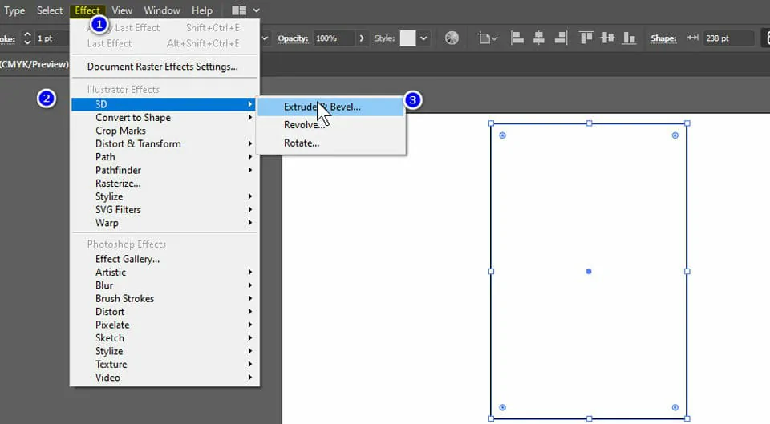Select the 3D submenu entry
This screenshot has width=770, height=424.
164,104
